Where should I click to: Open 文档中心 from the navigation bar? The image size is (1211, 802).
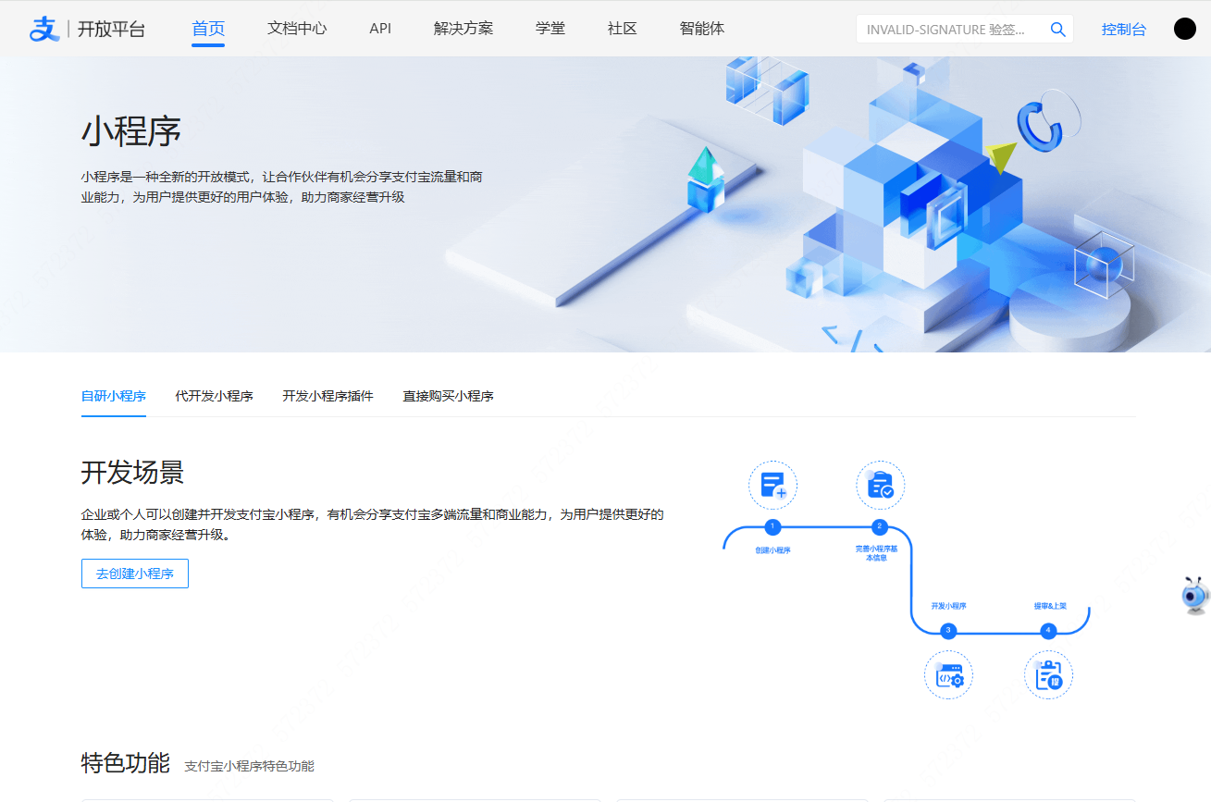(x=297, y=29)
